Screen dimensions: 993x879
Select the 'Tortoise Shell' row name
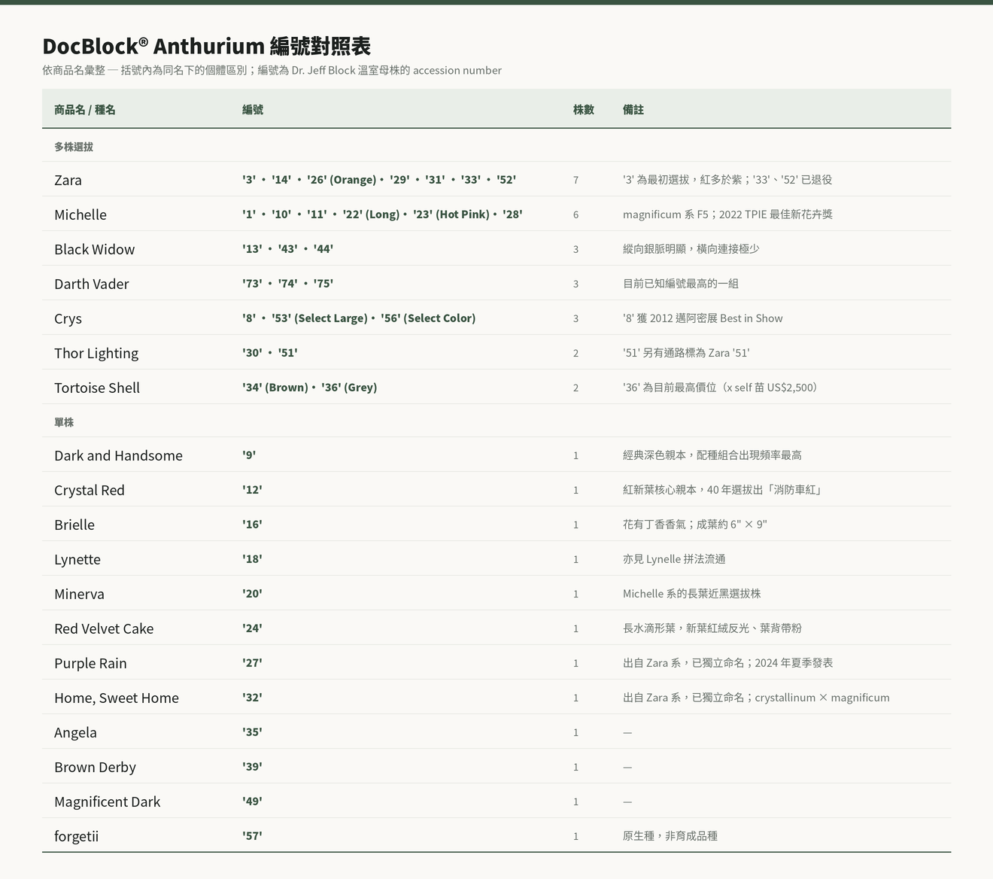[x=97, y=388]
